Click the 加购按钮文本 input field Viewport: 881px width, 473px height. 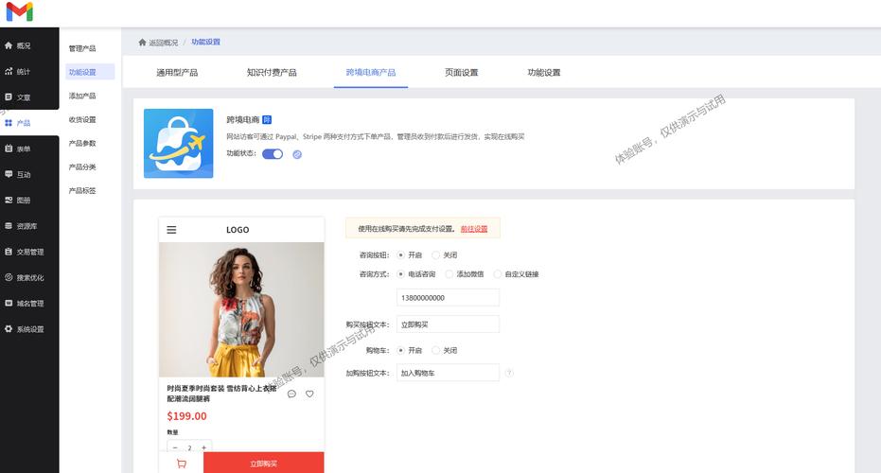(448, 373)
